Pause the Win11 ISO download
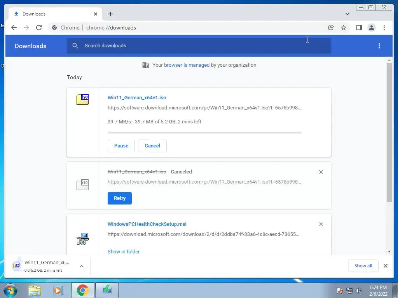This screenshot has width=398, height=298. click(x=121, y=146)
